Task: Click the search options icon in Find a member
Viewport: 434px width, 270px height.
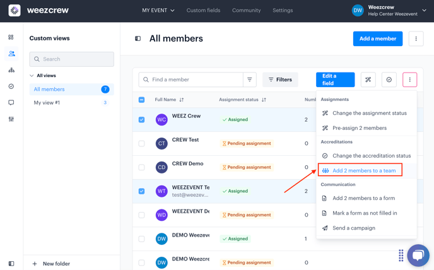Action: point(249,79)
